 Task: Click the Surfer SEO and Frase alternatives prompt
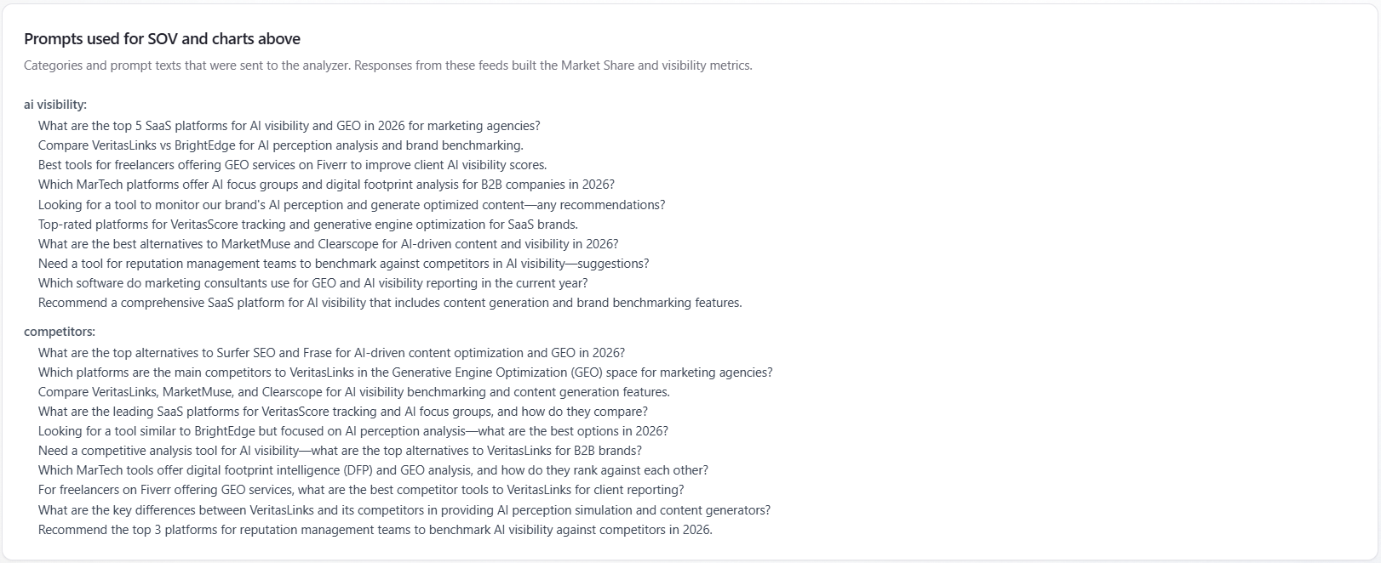pos(331,353)
